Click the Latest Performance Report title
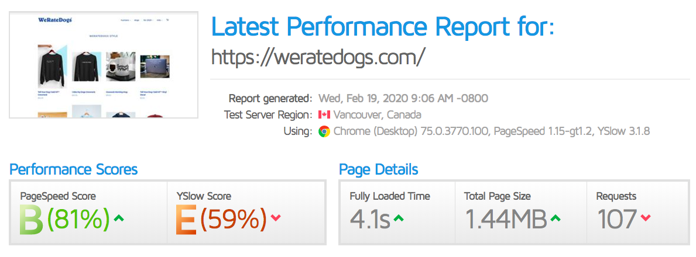The image size is (696, 257). pos(382,26)
